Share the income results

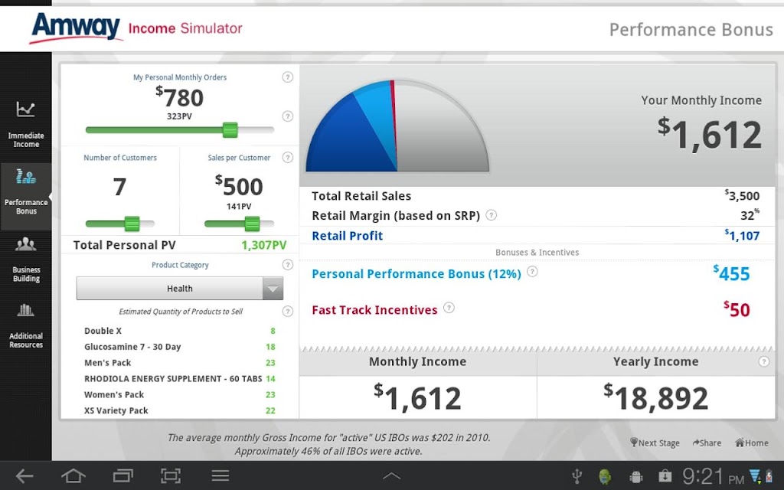click(707, 443)
